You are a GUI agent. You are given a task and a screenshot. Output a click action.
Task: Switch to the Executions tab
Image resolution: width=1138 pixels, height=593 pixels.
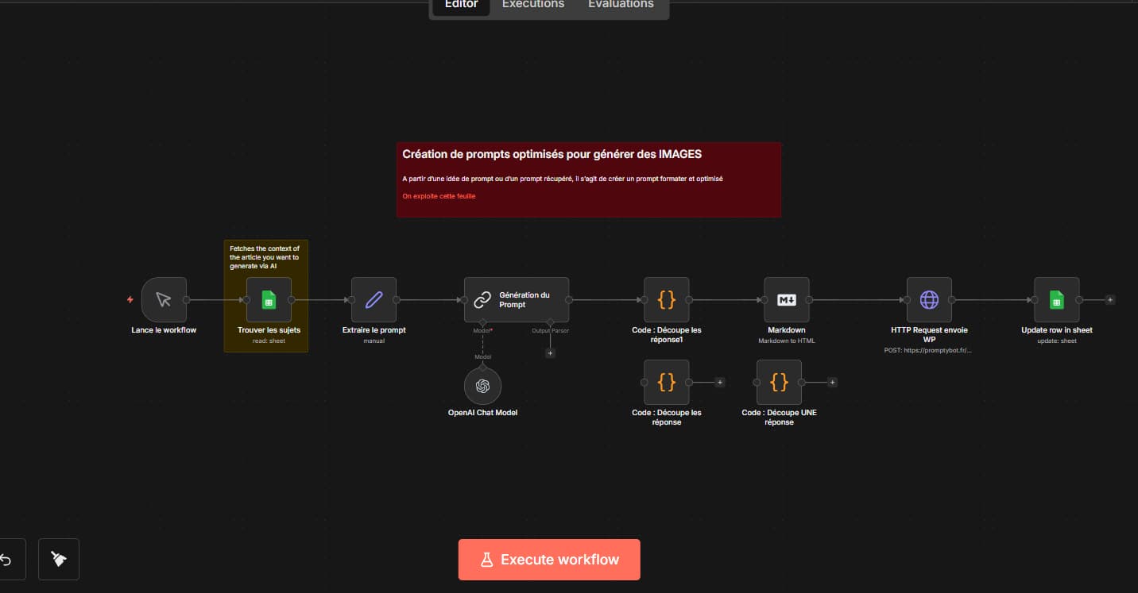pos(532,5)
